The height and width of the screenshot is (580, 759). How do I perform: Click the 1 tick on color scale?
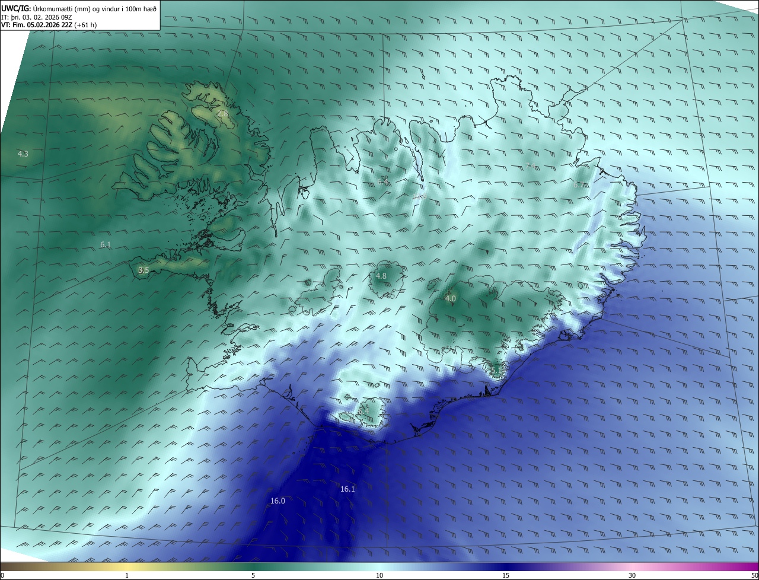click(x=127, y=575)
